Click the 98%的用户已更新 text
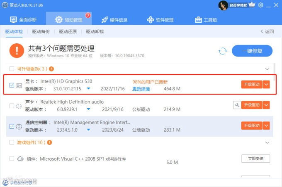The height and width of the screenshot is (187, 282). point(150,82)
